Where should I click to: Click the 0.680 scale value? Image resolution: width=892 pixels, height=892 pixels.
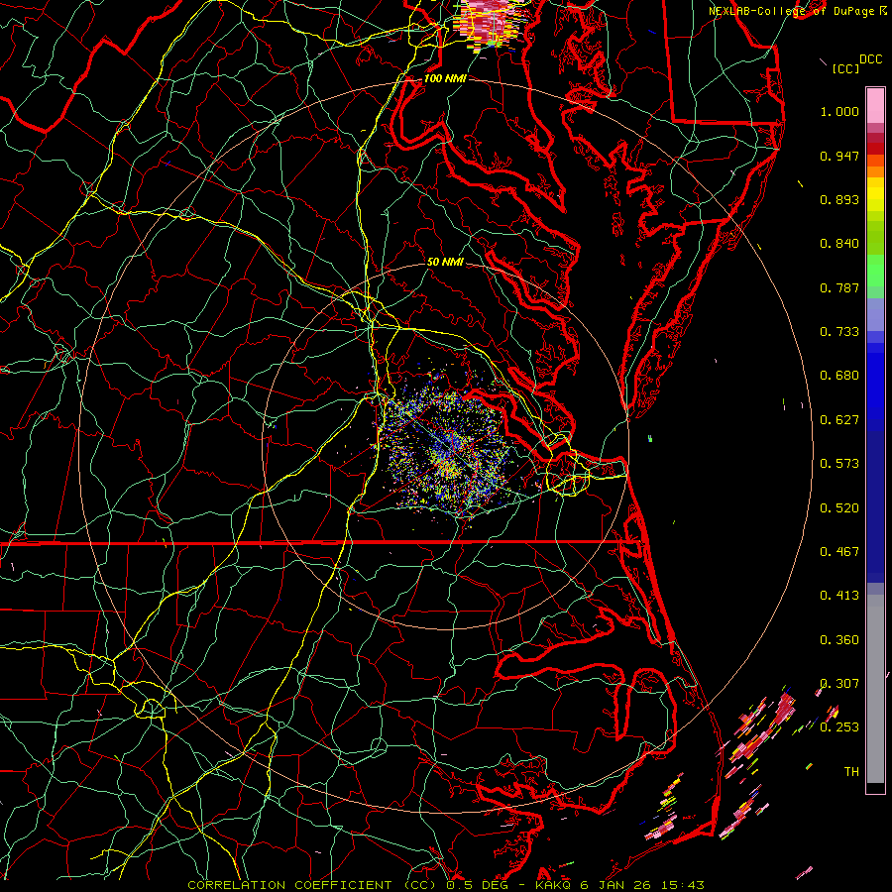[839, 376]
